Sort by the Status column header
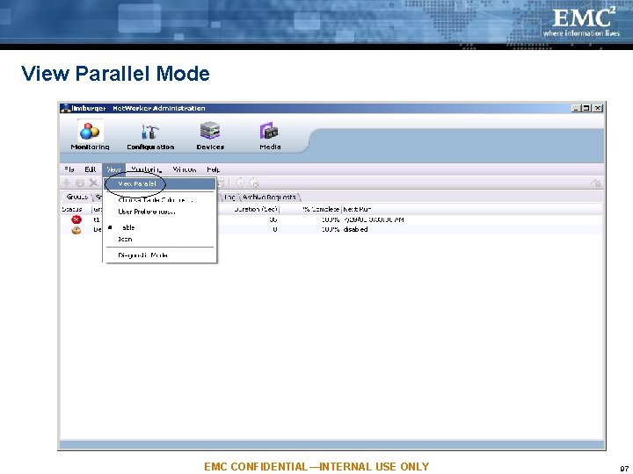This screenshot has width=633, height=474. 76,209
